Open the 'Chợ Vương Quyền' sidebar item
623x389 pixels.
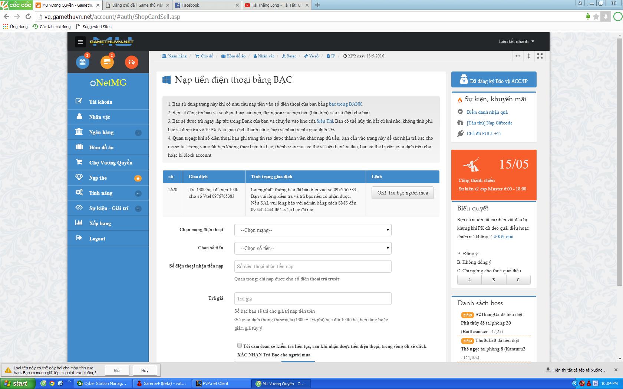111,163
